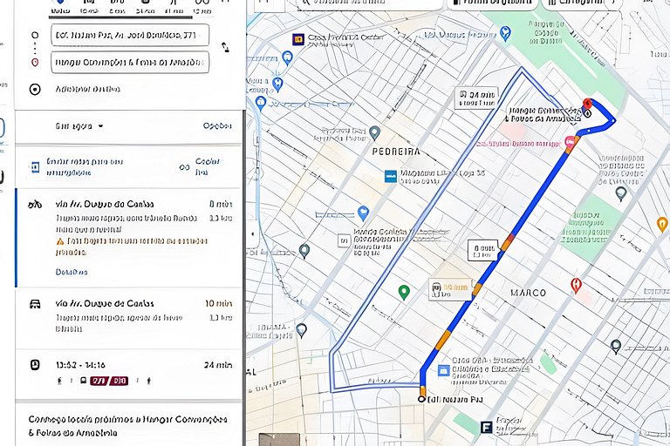The width and height of the screenshot is (670, 446).
Task: Click the add destination circle-plus icon
Action: [35, 89]
